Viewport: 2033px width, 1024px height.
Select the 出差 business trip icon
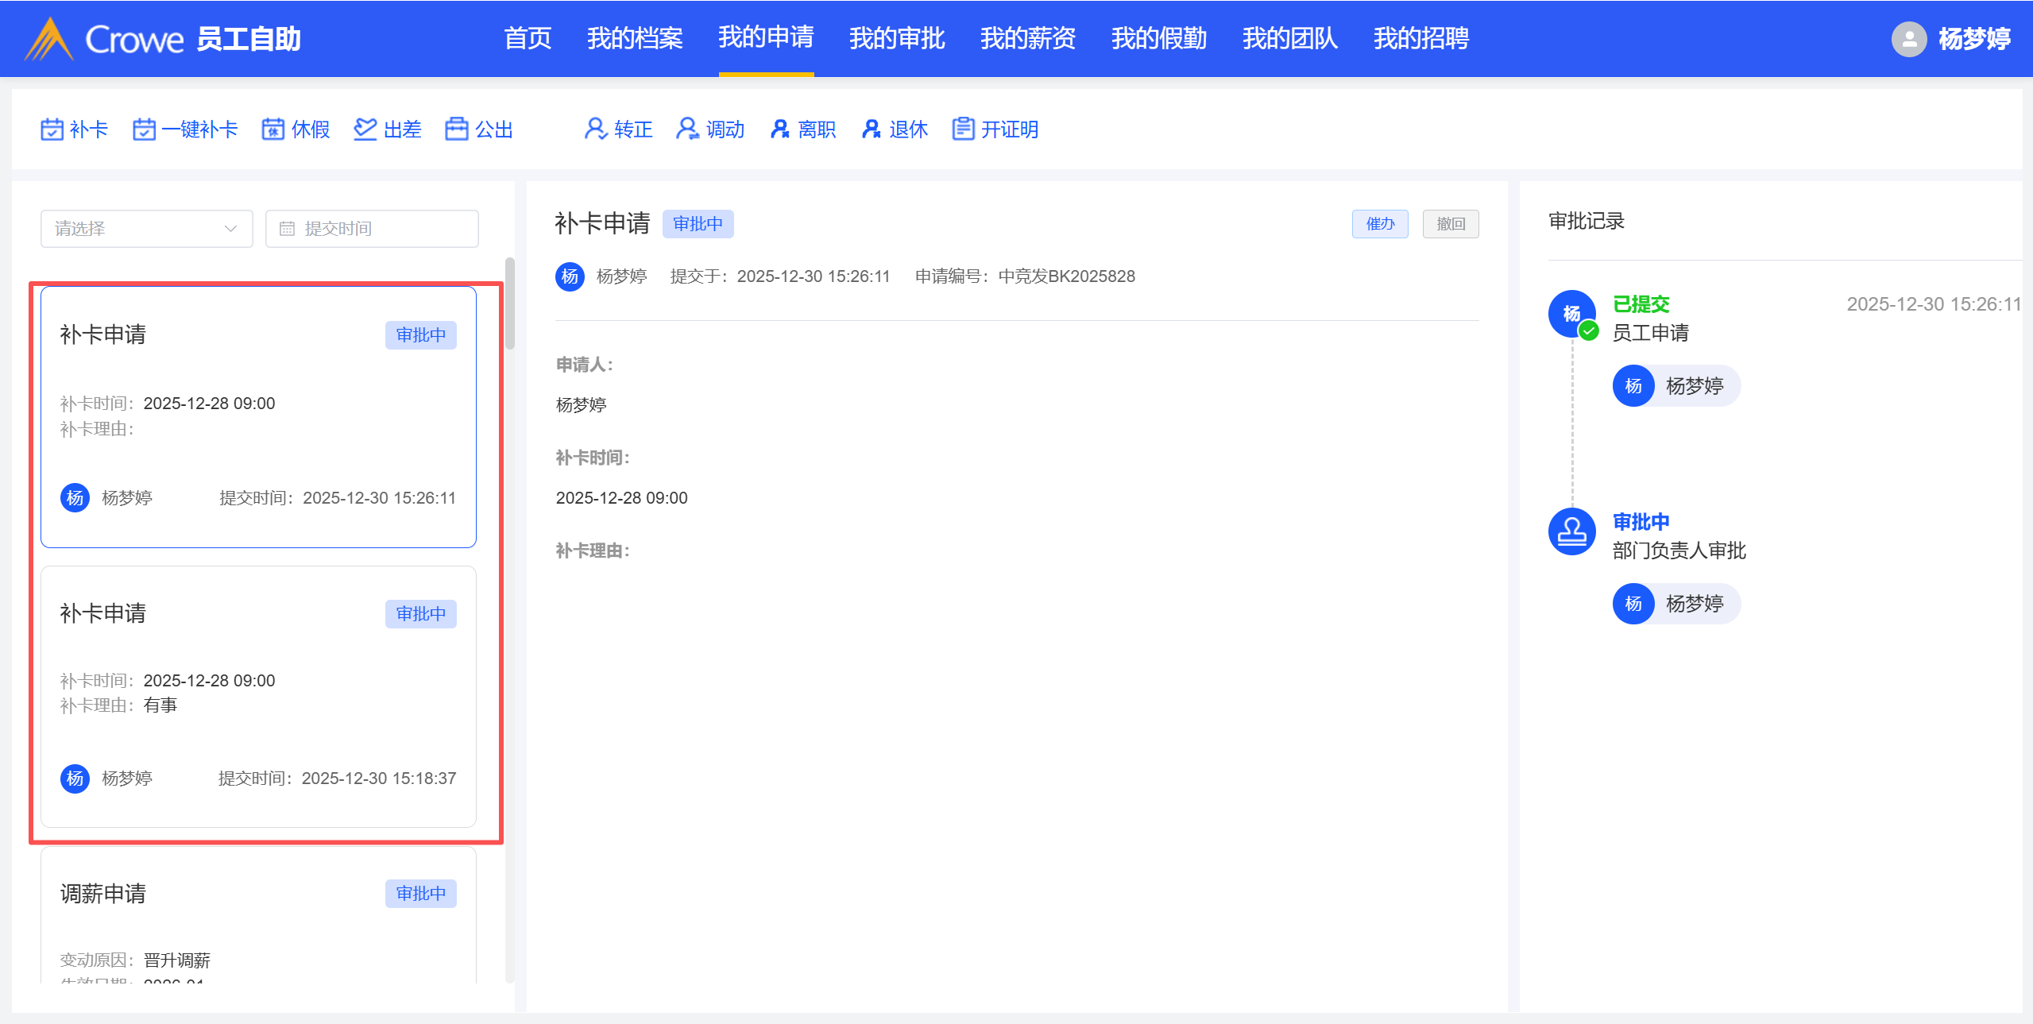365,129
